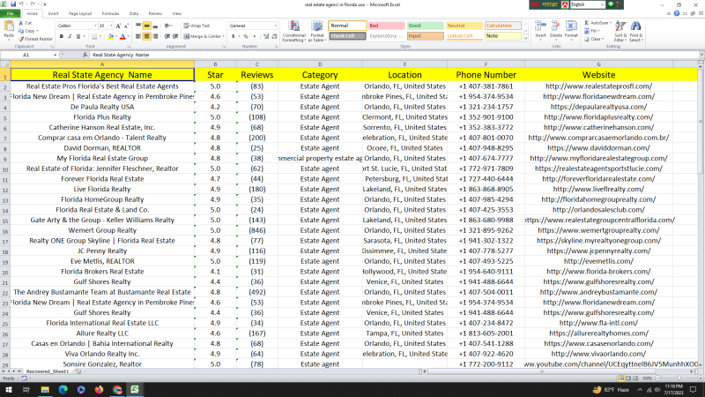The width and height of the screenshot is (705, 397).
Task: Open the Calibri font name dropdown
Action: tap(95, 26)
